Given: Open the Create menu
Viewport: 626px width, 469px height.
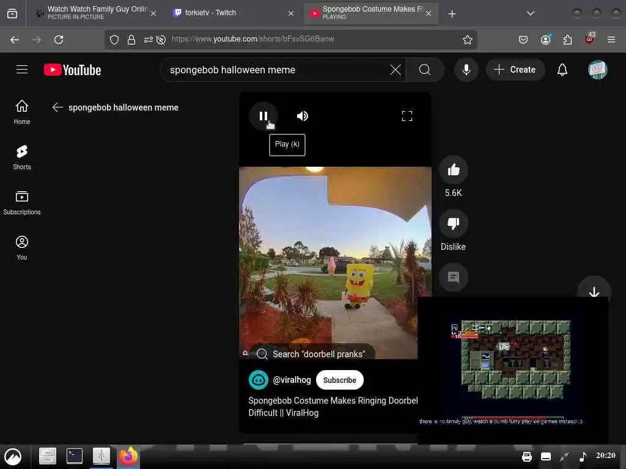Looking at the screenshot, I should click(515, 70).
